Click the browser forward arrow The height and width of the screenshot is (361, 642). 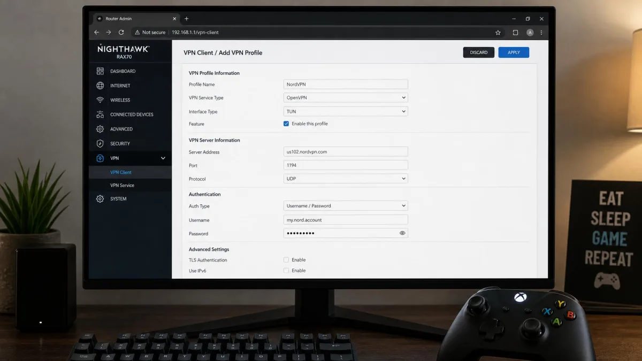click(109, 32)
